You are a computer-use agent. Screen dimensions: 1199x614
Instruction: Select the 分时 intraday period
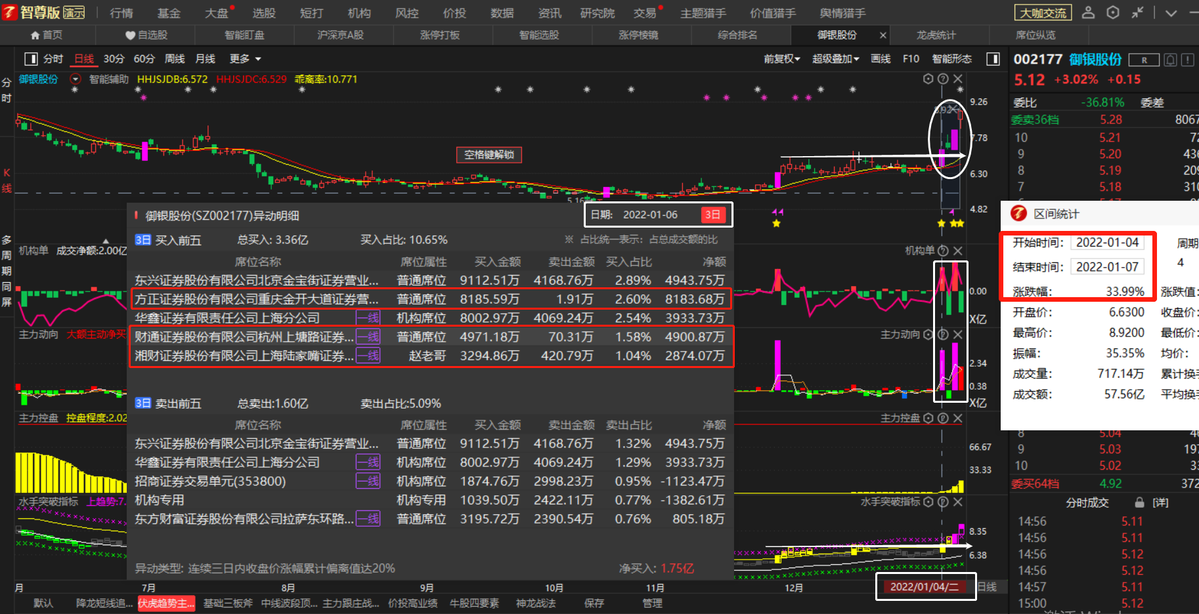pyautogui.click(x=53, y=59)
